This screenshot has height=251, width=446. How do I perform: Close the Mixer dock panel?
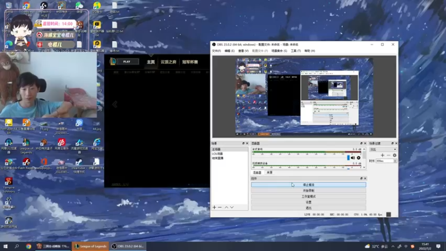point(365,143)
